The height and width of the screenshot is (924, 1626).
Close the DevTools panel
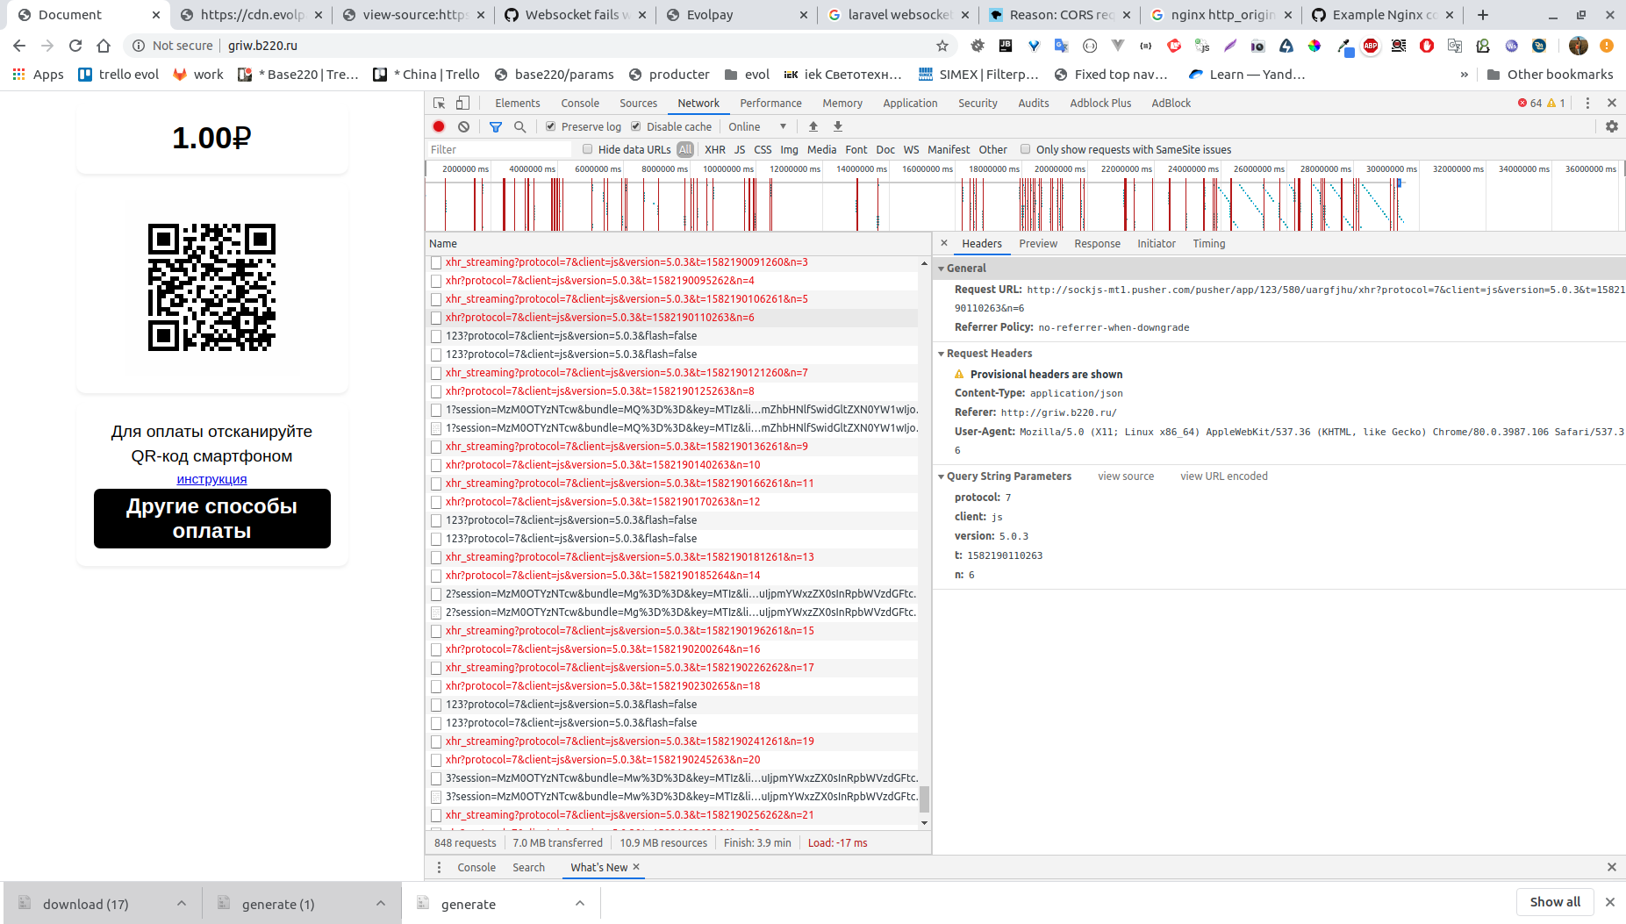coord(1612,103)
